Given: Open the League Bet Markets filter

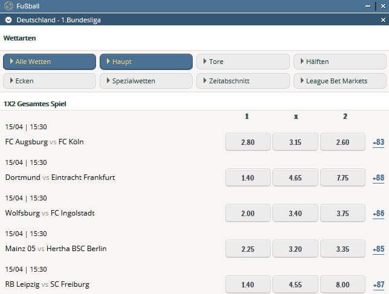Looking at the screenshot, I should [340, 81].
